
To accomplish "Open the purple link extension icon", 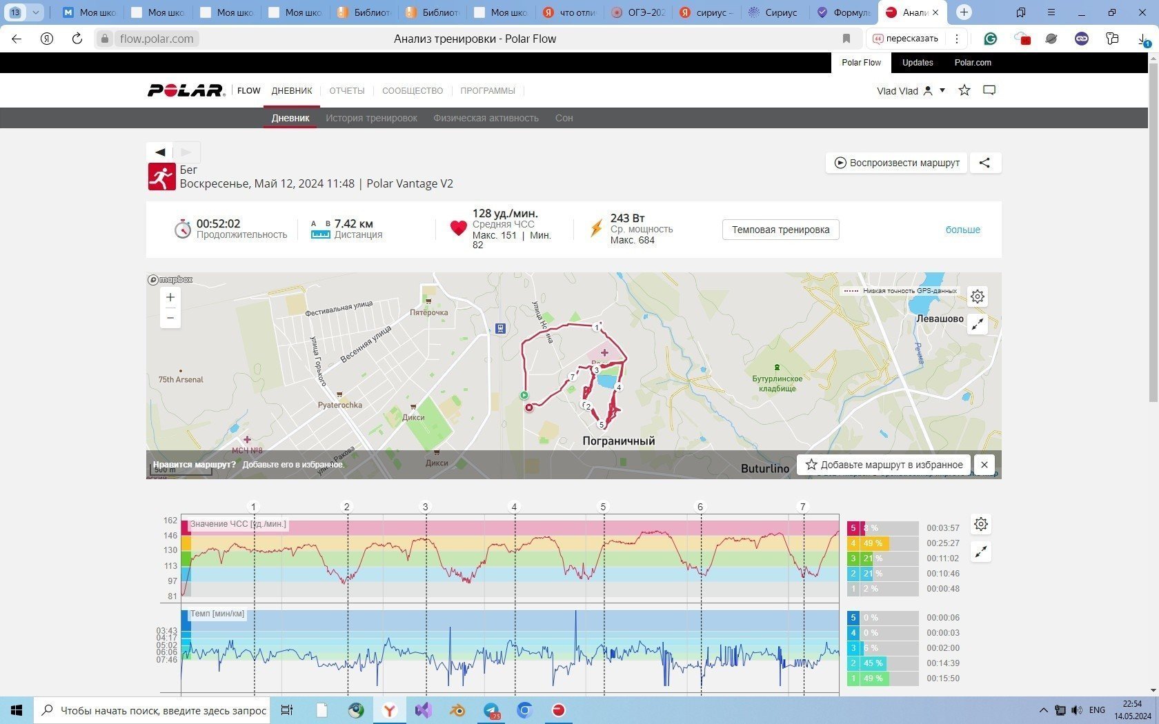I will pyautogui.click(x=1082, y=39).
